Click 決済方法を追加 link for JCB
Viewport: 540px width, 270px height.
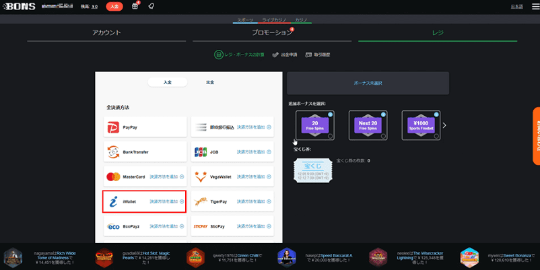pos(251,152)
